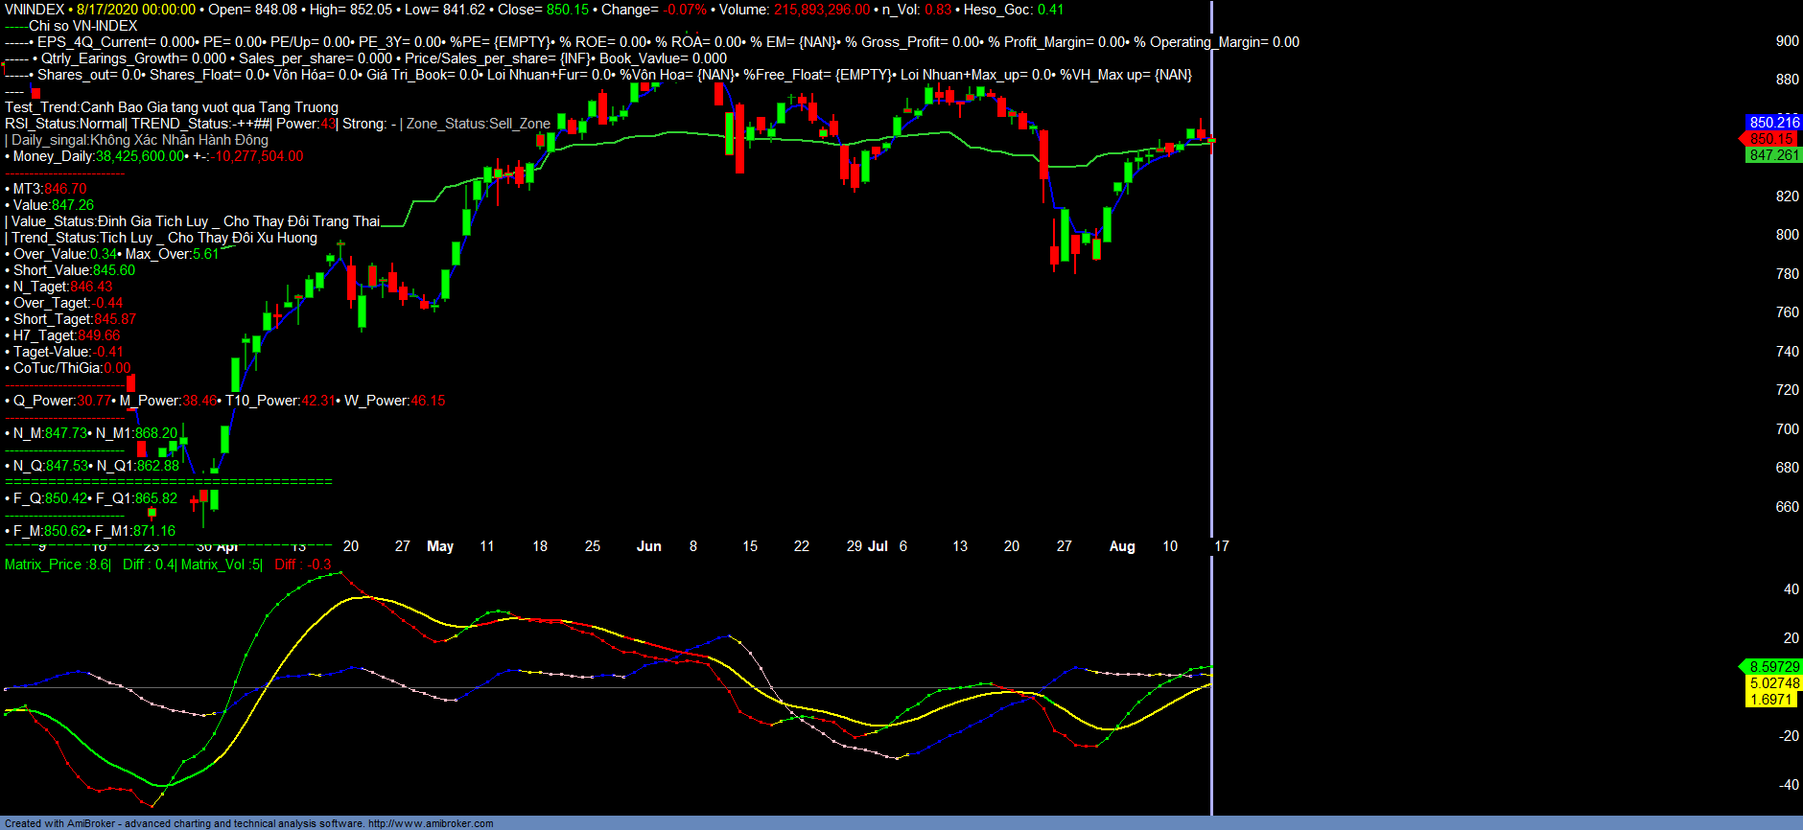Select the Jul label on date axis
Image resolution: width=1803 pixels, height=830 pixels.
tap(878, 546)
